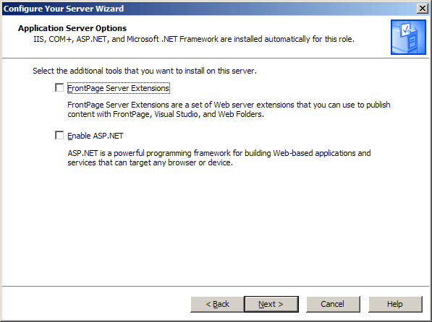The width and height of the screenshot is (432, 322).
Task: Close the Configure Your Server Wizard window
Action: (423, 9)
